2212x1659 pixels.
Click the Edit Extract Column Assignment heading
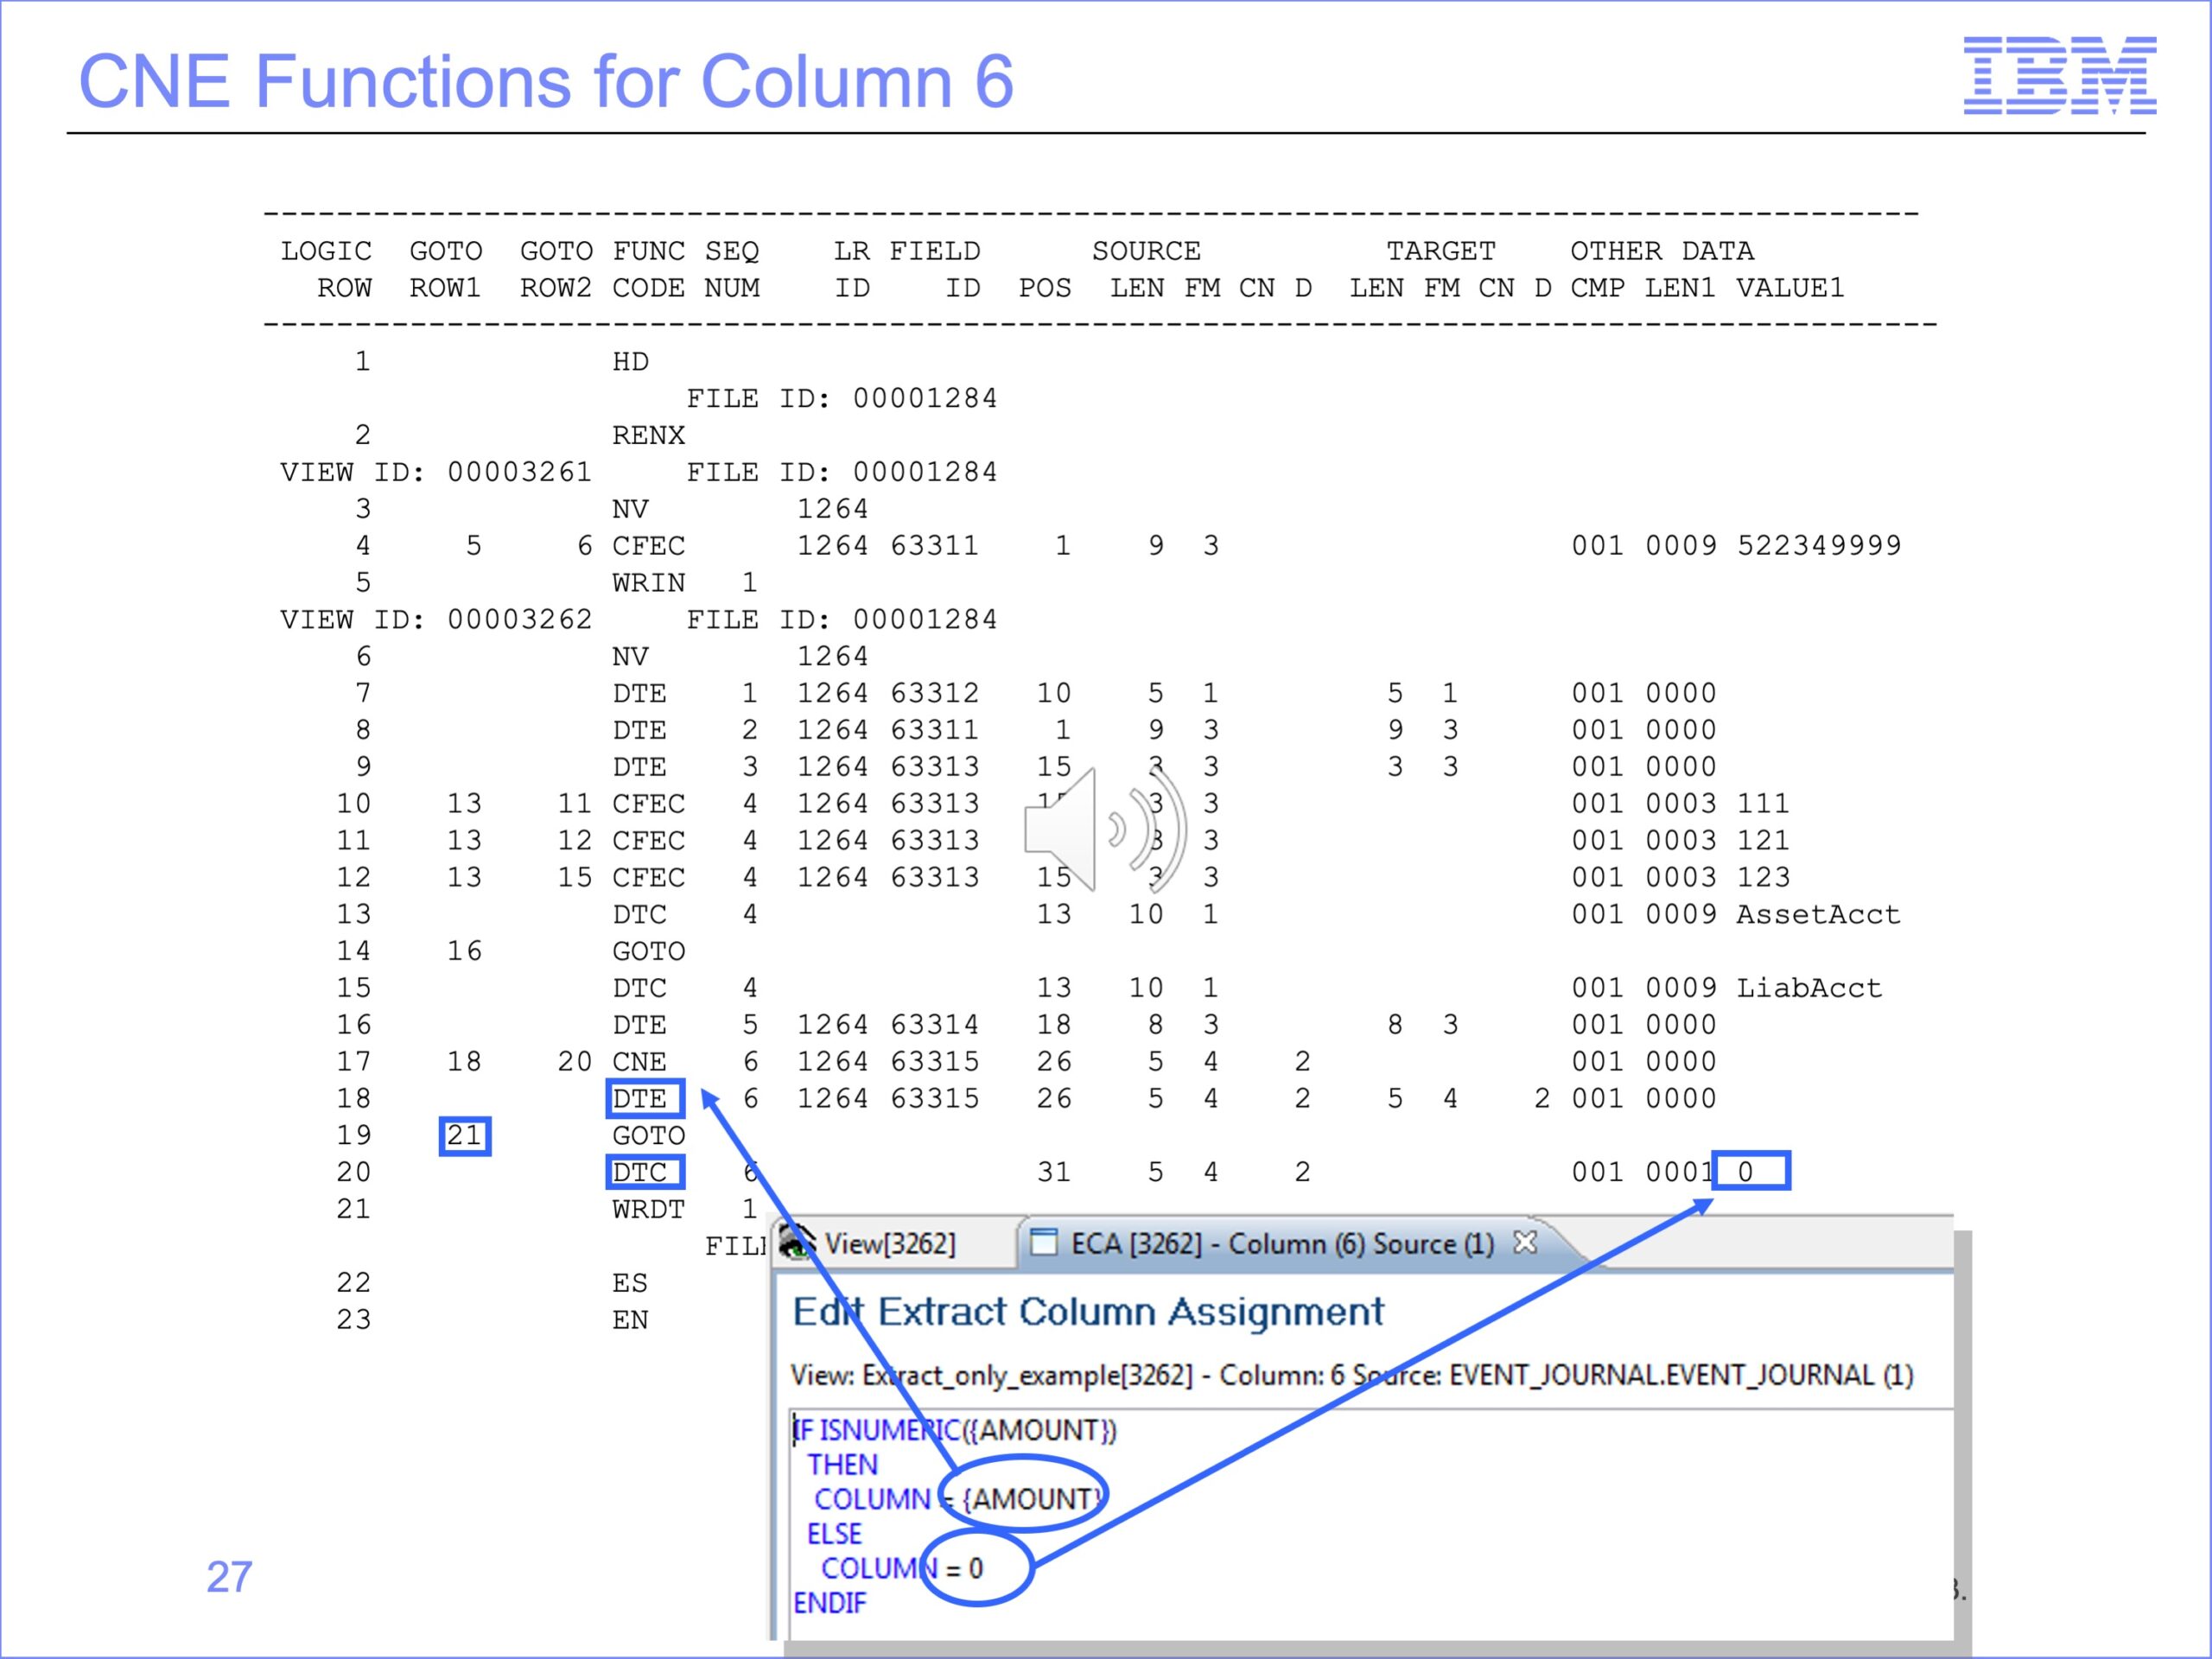point(1088,1312)
